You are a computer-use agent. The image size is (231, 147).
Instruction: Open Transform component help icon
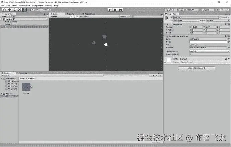226,24
